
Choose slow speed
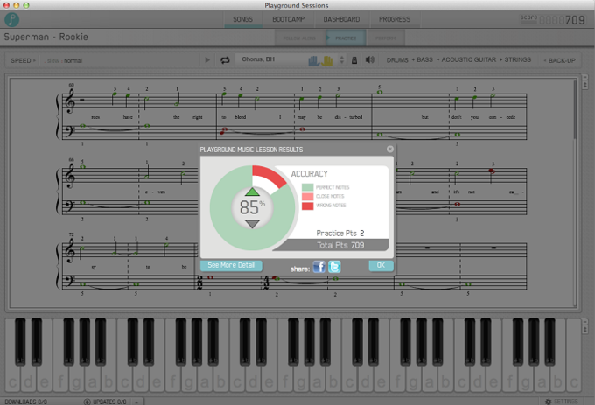[53, 60]
